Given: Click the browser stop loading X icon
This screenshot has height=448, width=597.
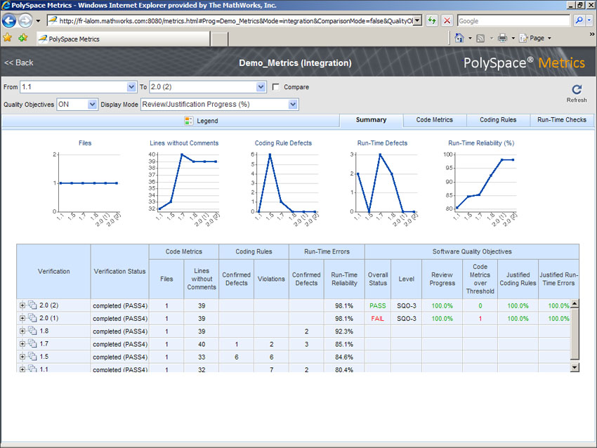Looking at the screenshot, I should (x=447, y=21).
